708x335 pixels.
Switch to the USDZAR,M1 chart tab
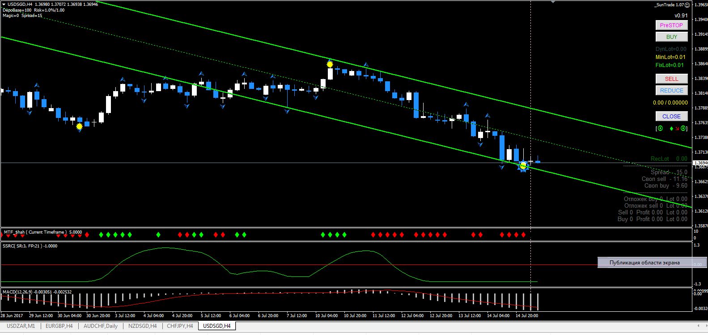click(x=21, y=326)
